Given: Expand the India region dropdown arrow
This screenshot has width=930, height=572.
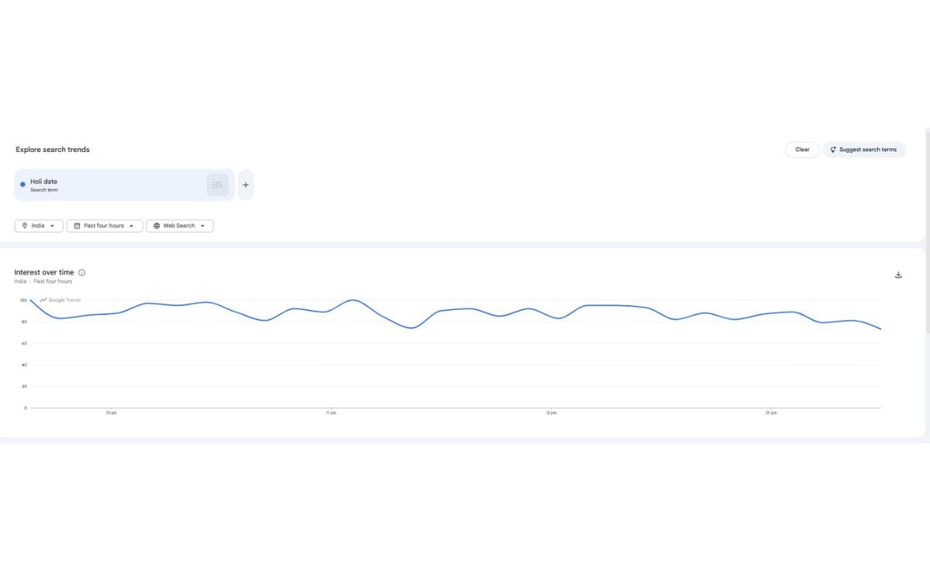Looking at the screenshot, I should pyautogui.click(x=53, y=226).
